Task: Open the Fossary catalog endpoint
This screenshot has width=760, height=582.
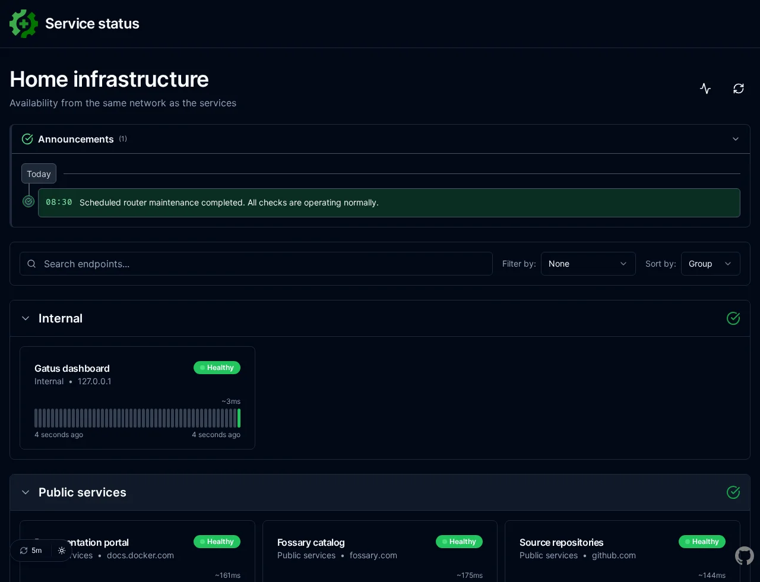Action: (x=311, y=542)
